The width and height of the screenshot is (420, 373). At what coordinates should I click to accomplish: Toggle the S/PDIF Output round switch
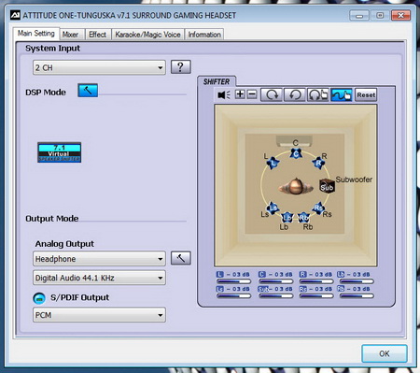tap(39, 298)
